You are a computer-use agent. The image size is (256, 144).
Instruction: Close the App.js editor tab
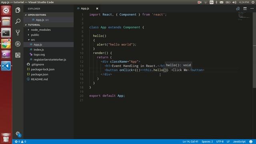click(97, 8)
